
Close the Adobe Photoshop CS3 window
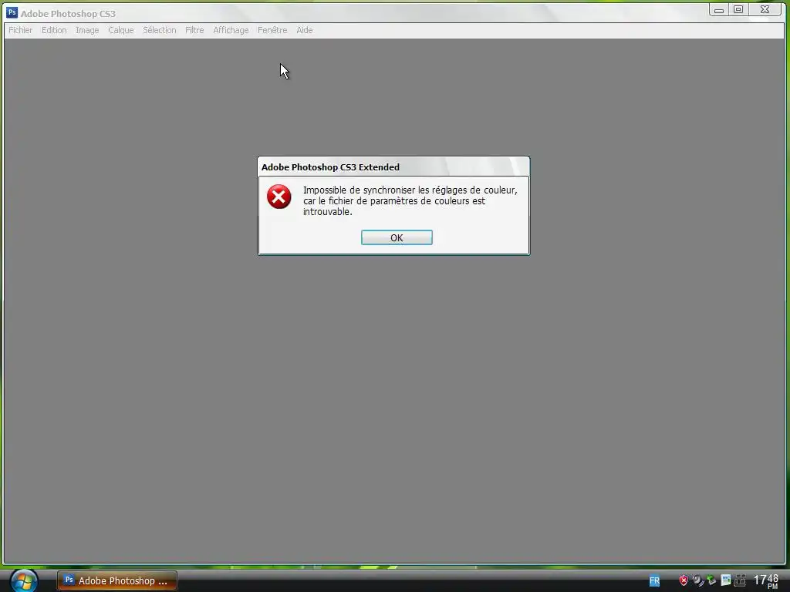point(765,9)
